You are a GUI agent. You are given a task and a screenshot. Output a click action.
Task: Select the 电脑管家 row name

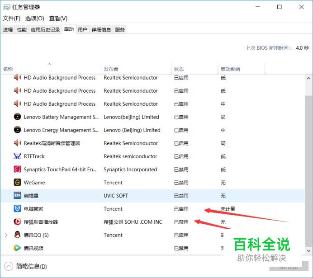click(x=33, y=209)
